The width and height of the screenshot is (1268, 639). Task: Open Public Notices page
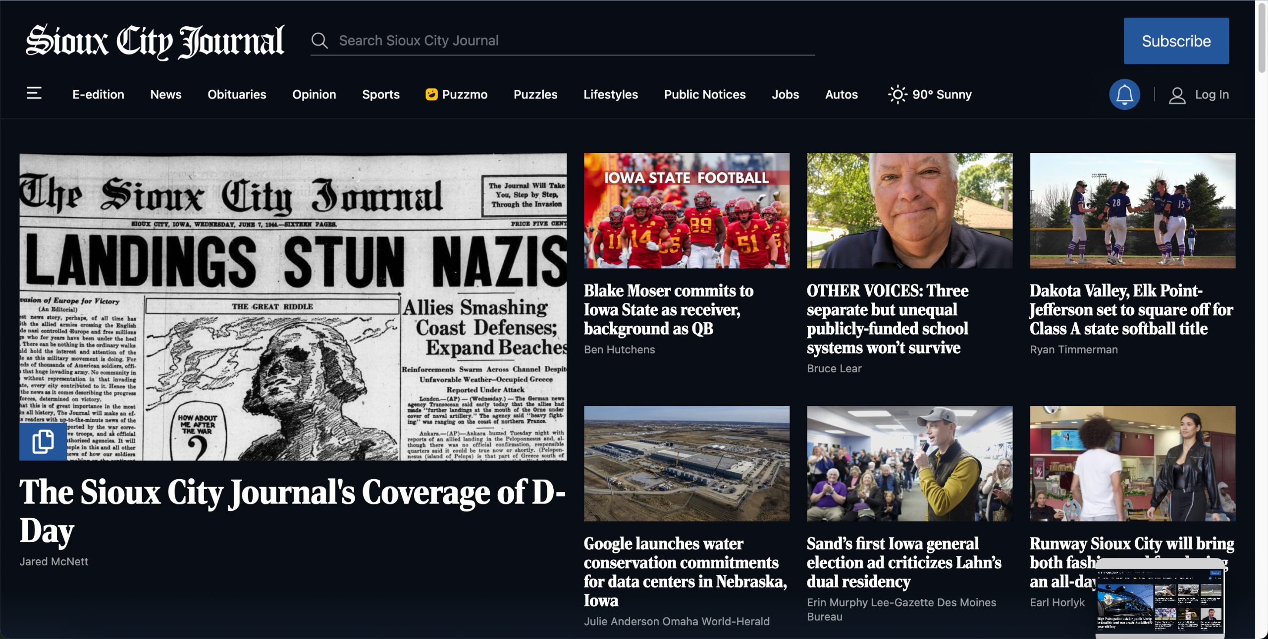(705, 95)
